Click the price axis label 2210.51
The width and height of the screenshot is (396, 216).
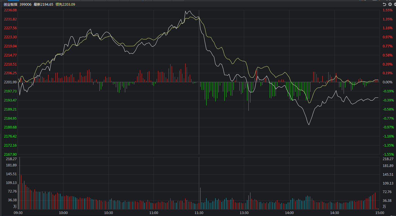(x=10, y=64)
